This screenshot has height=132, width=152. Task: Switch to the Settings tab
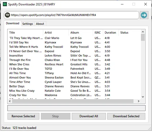(x=28, y=24)
